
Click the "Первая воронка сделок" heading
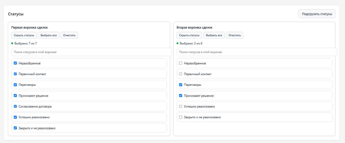[29, 27]
